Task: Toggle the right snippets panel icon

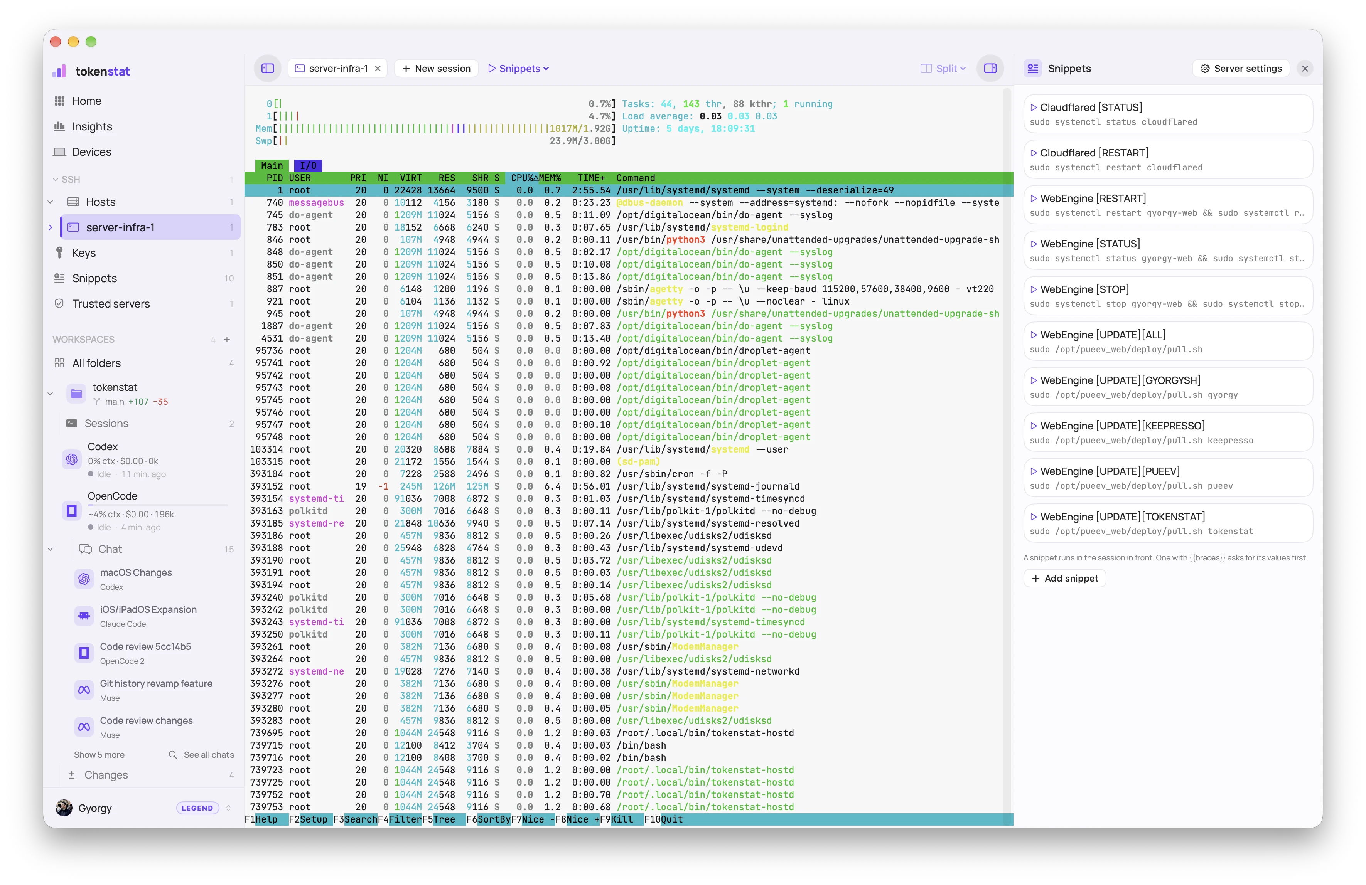Action: click(990, 68)
